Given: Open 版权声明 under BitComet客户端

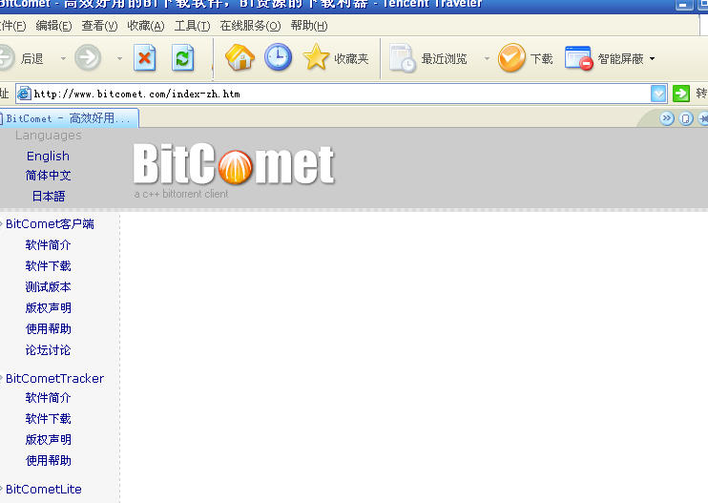Looking at the screenshot, I should pyautogui.click(x=48, y=308).
